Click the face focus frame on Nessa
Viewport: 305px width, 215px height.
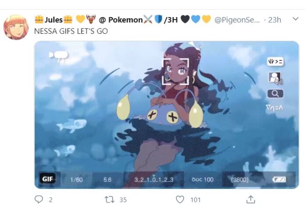176,72
